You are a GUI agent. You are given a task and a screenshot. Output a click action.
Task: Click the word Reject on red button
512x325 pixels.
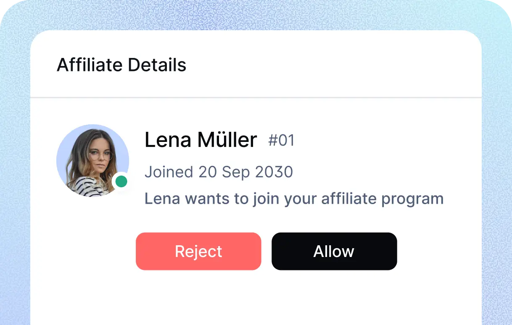point(198,252)
